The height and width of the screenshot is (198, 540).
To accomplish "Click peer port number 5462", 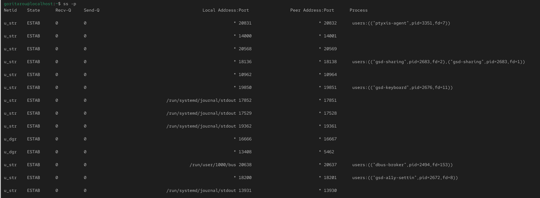I will pyautogui.click(x=329, y=152).
